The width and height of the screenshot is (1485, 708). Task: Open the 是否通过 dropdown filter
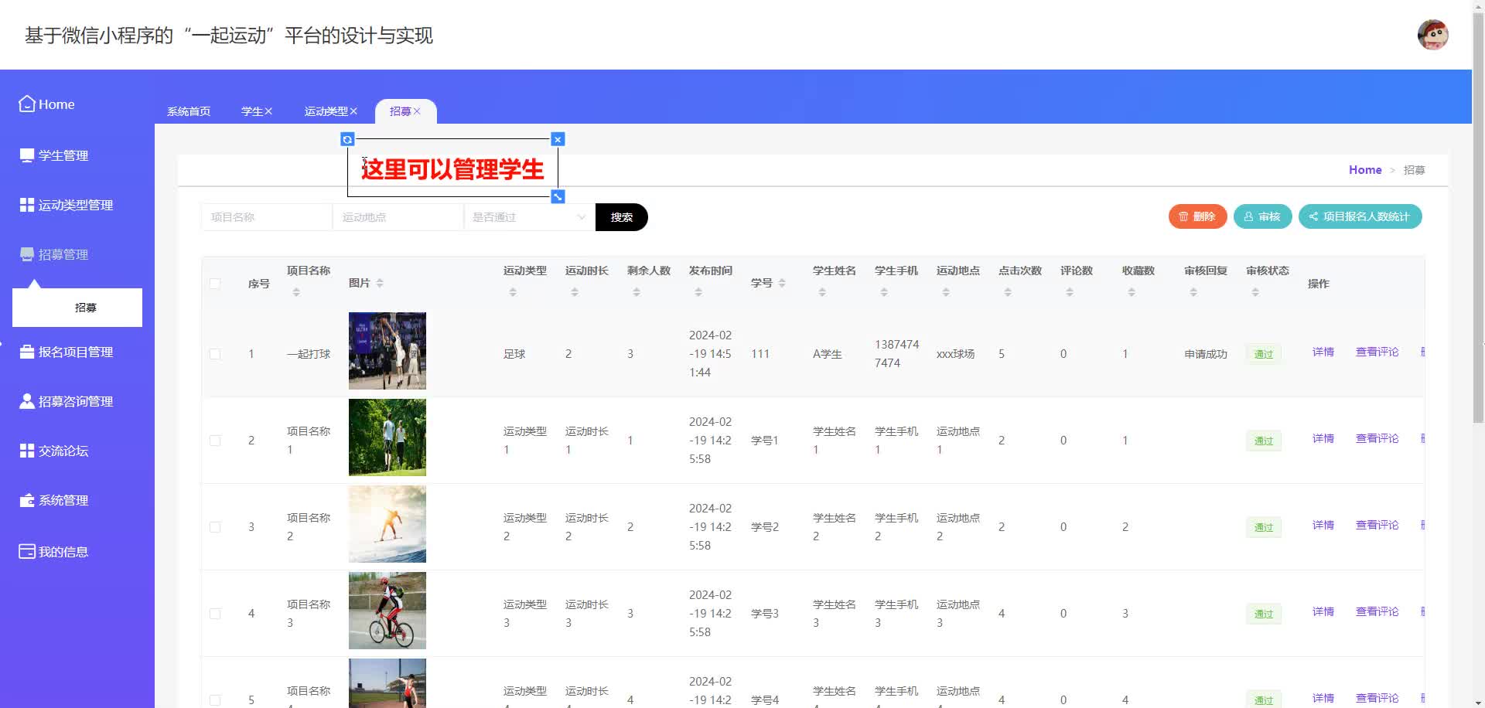tap(529, 217)
